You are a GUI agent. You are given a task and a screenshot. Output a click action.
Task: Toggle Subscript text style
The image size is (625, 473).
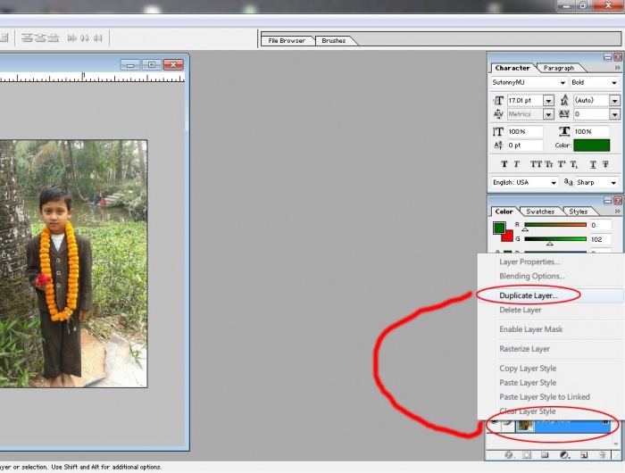click(573, 164)
